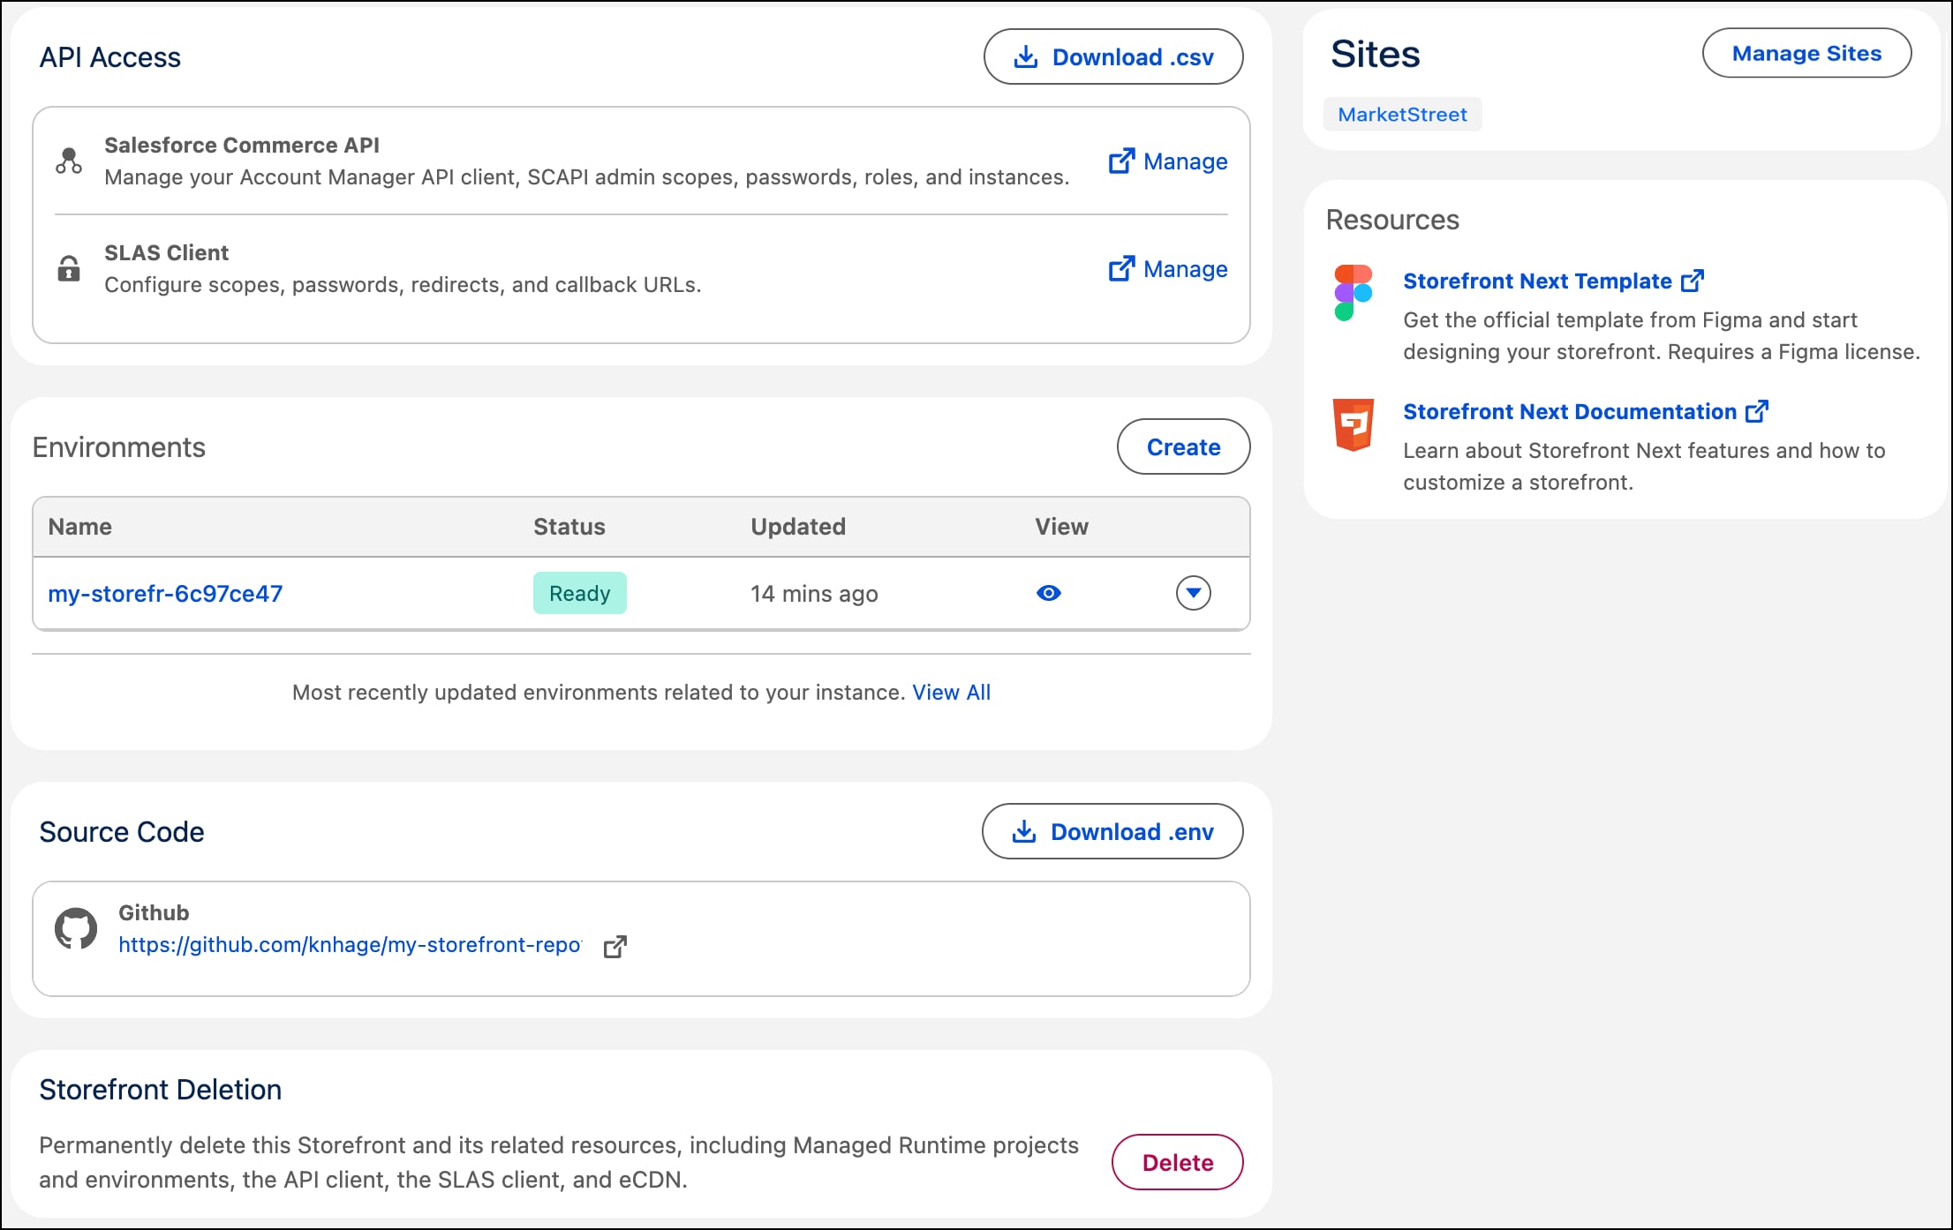This screenshot has width=1953, height=1230.
Task: Click the GitHub logo icon
Action: (x=76, y=928)
